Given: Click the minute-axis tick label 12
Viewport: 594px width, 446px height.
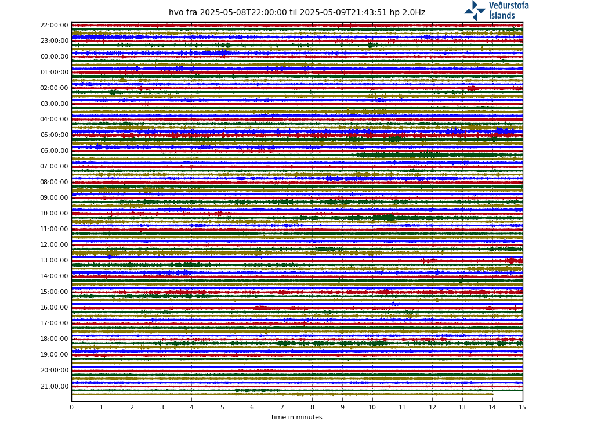Looking at the screenshot, I should 432,407.
